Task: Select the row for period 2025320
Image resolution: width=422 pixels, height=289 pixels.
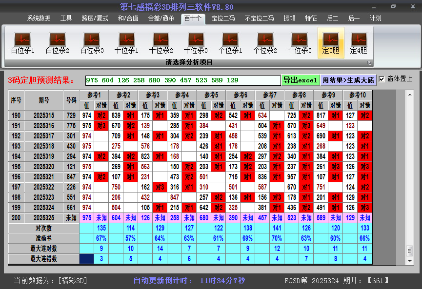Action: [x=44, y=167]
